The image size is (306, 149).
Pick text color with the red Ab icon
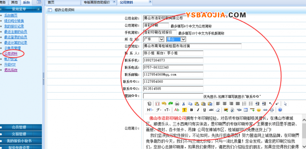(177, 110)
